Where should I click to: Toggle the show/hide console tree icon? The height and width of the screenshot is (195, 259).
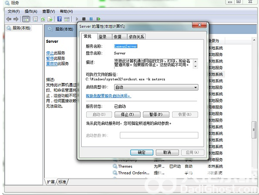pos(26,19)
